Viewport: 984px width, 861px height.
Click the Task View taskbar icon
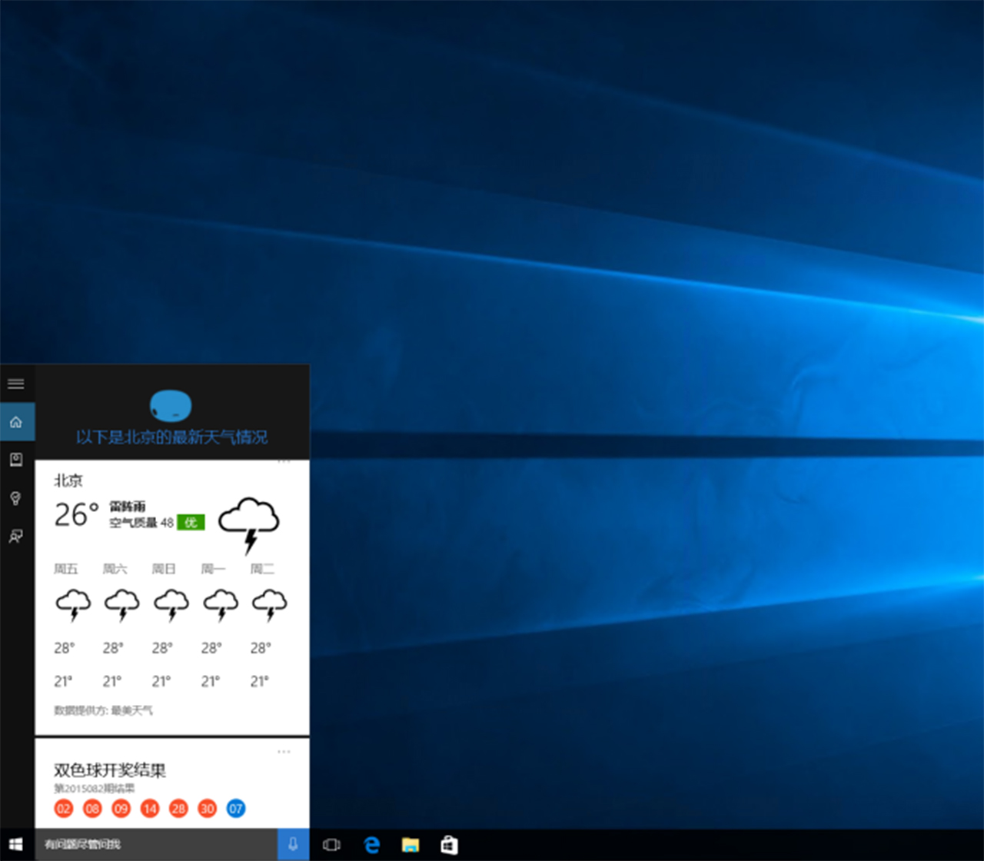coord(331,844)
